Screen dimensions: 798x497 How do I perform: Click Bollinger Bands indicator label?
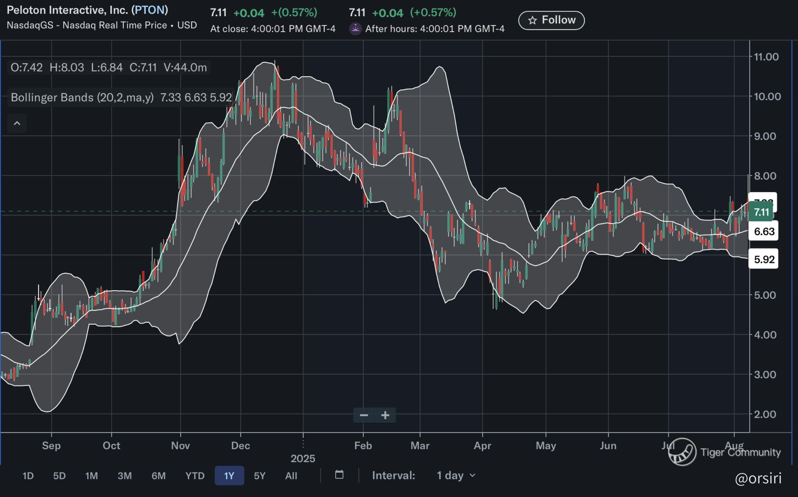pos(82,97)
